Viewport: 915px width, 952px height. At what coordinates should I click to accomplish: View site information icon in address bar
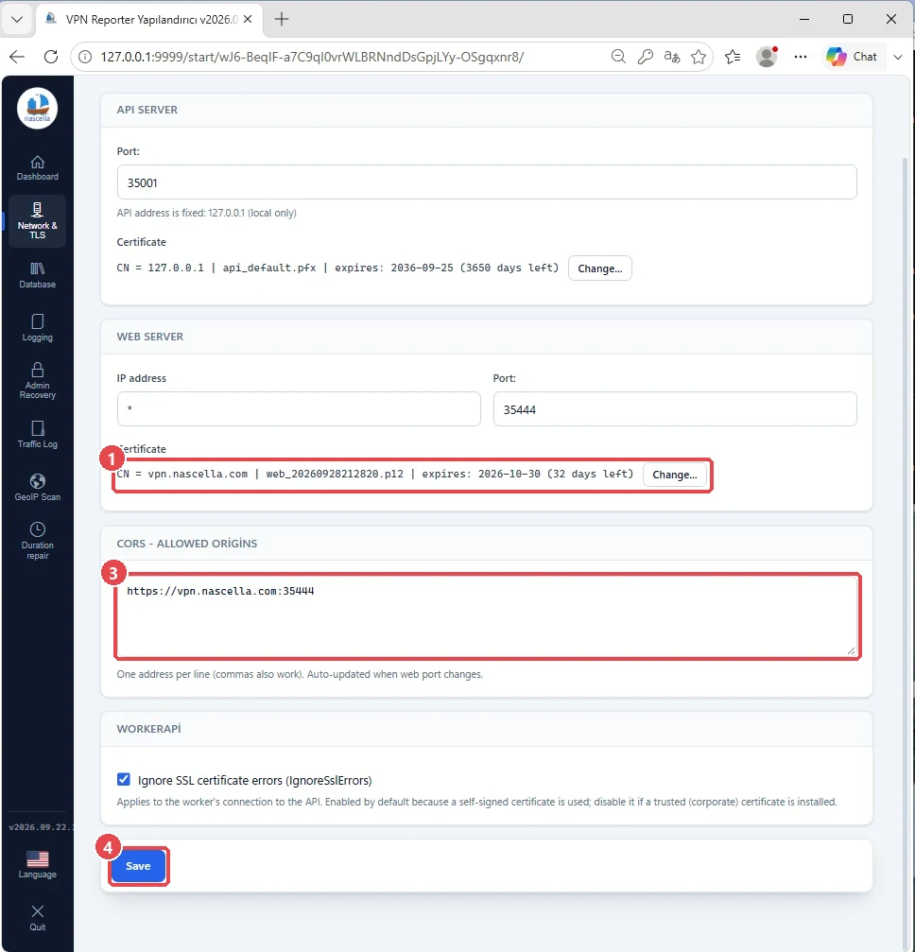(86, 57)
